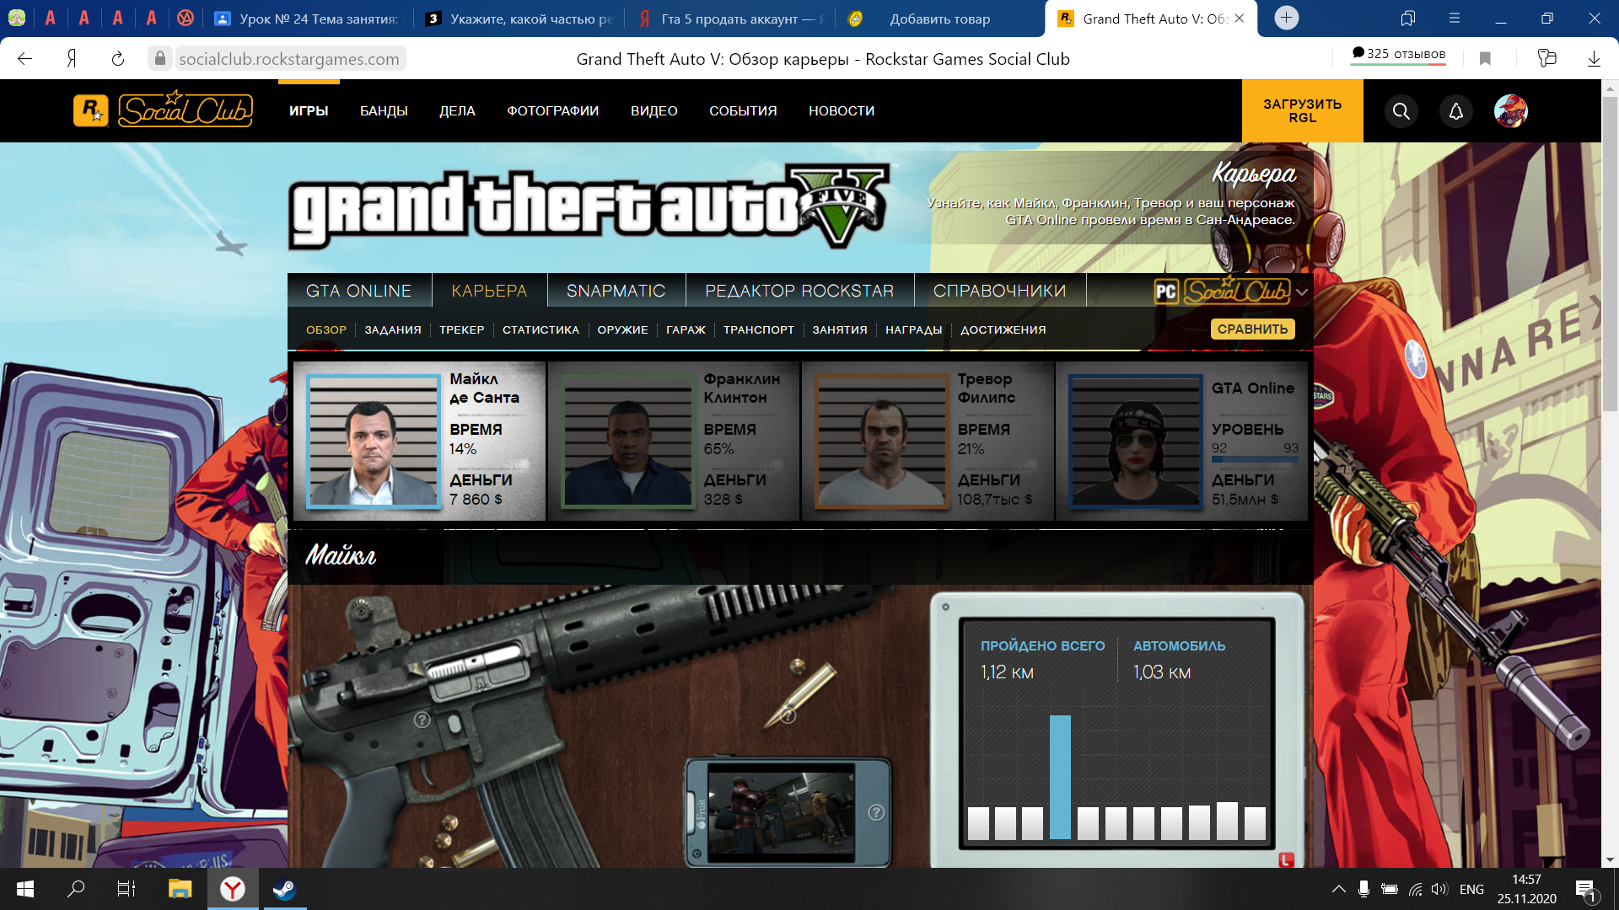1619x910 pixels.
Task: Select Trevor Philips character card
Action: pos(928,442)
